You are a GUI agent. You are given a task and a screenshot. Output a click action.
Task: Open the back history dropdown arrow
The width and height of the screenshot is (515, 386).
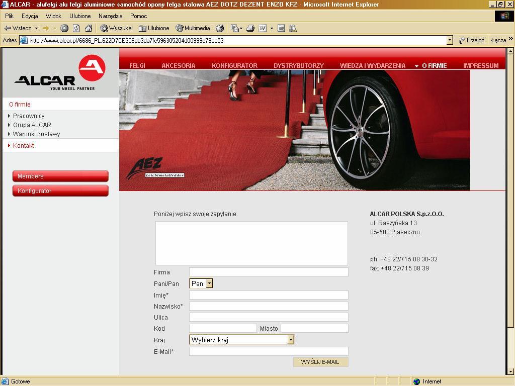pyautogui.click(x=36, y=28)
